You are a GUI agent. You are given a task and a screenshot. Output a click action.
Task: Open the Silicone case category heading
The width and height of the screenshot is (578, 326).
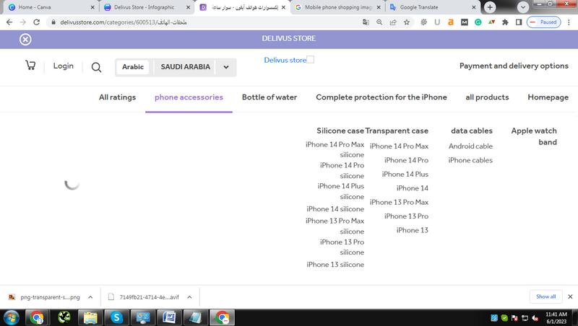click(340, 131)
